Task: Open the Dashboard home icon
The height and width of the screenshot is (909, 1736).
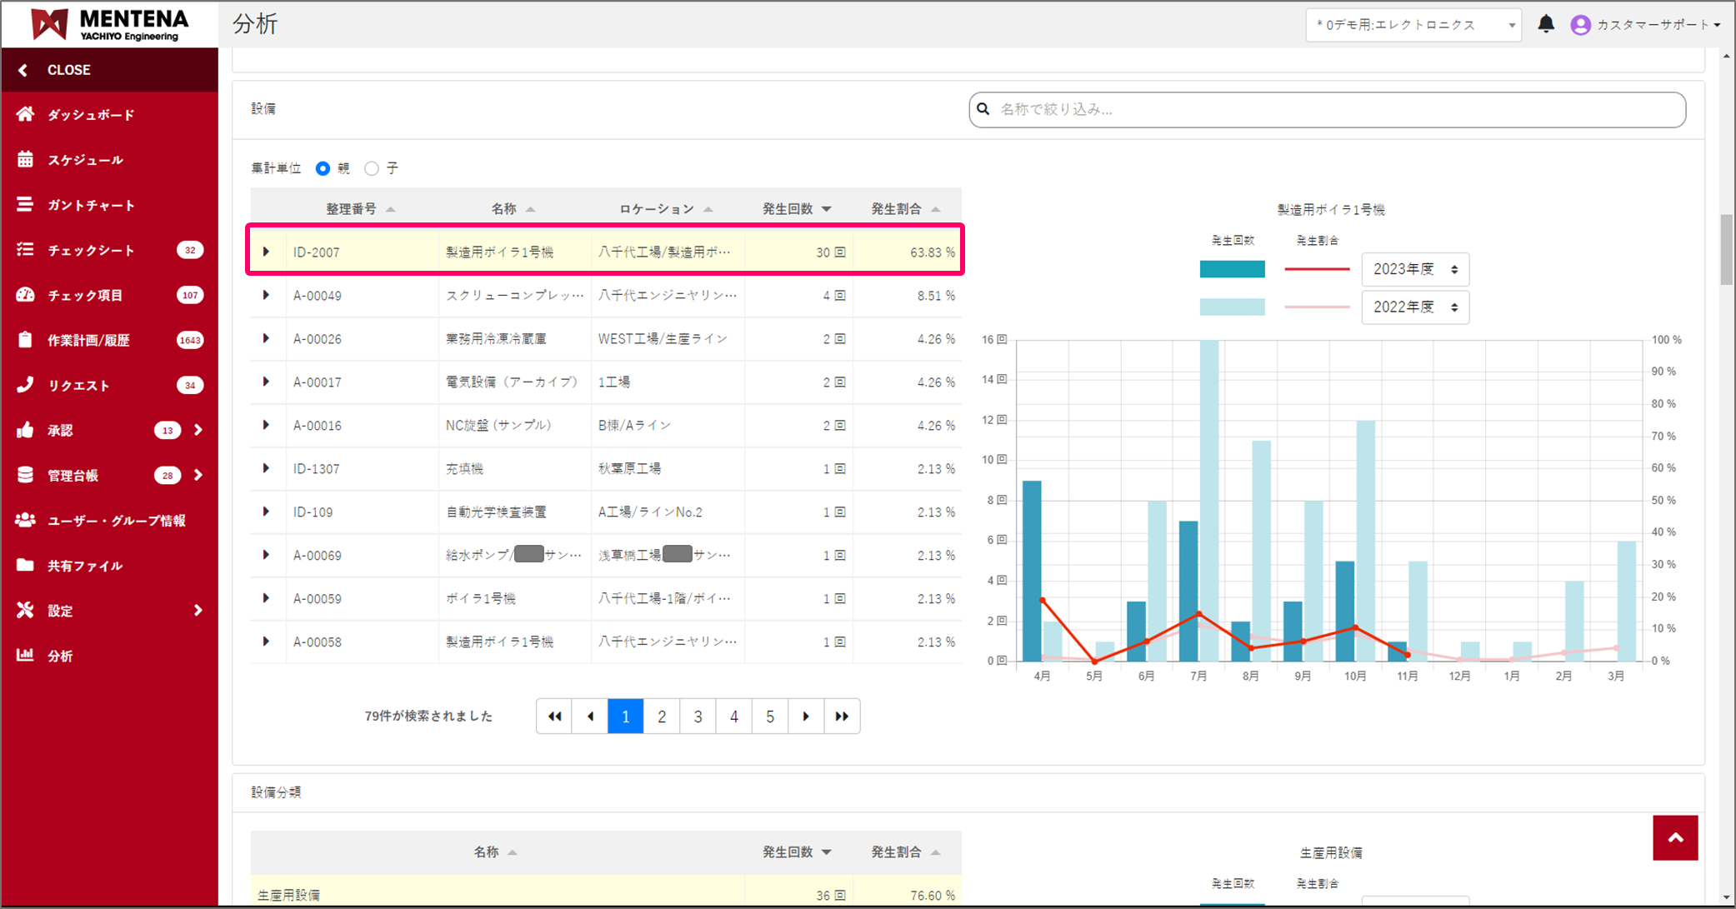Action: click(x=26, y=114)
